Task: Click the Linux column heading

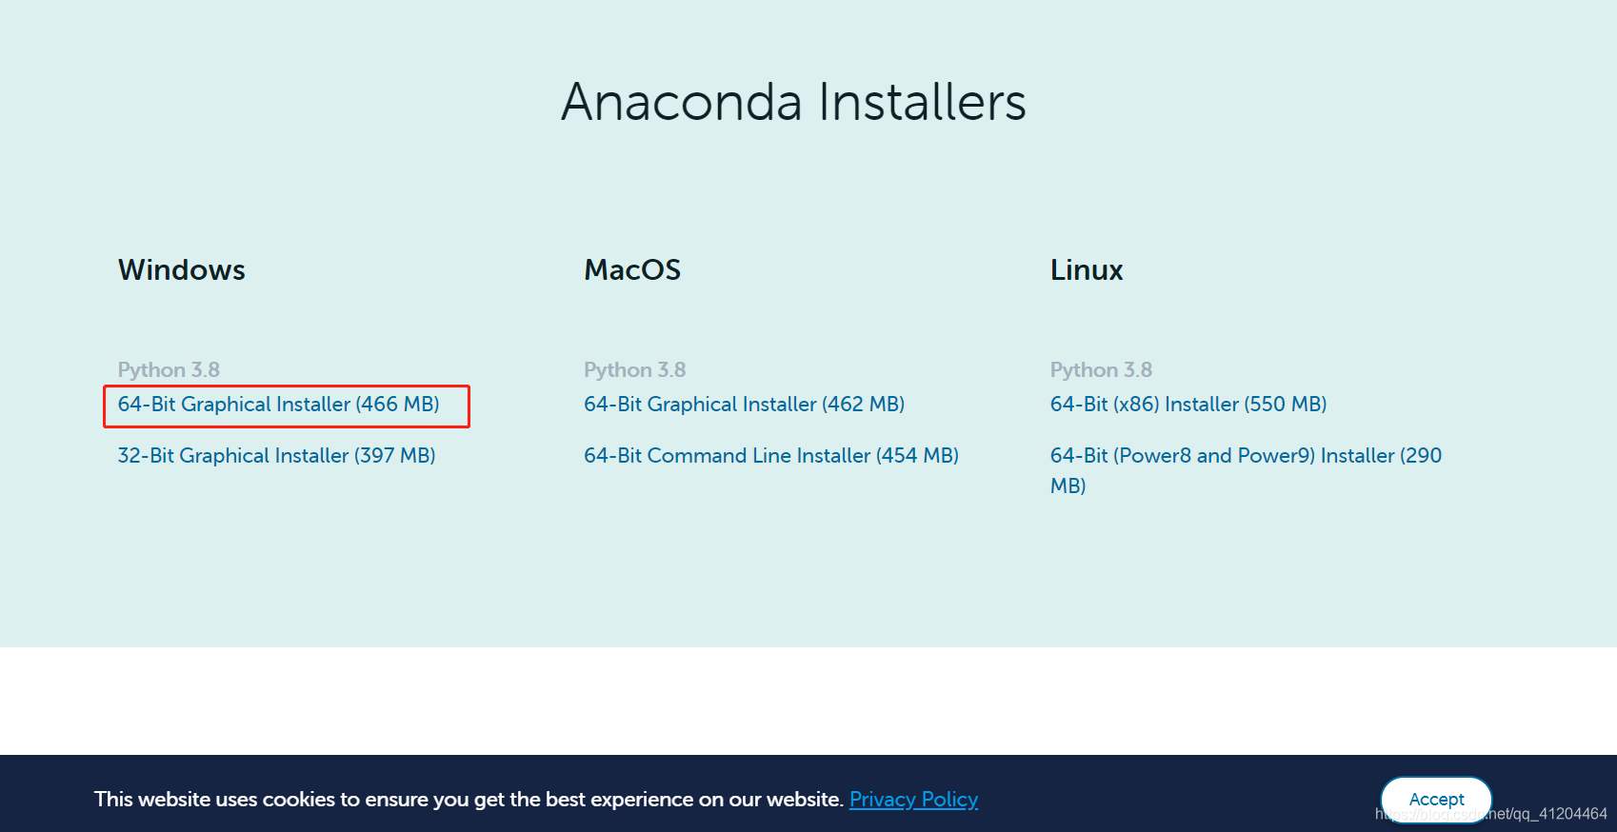Action: point(1087,270)
